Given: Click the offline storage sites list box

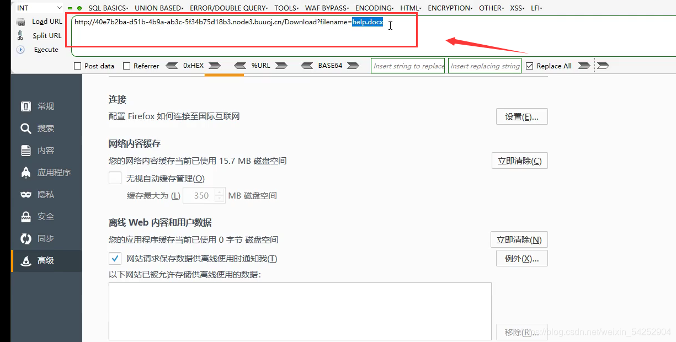Looking at the screenshot, I should (300, 311).
